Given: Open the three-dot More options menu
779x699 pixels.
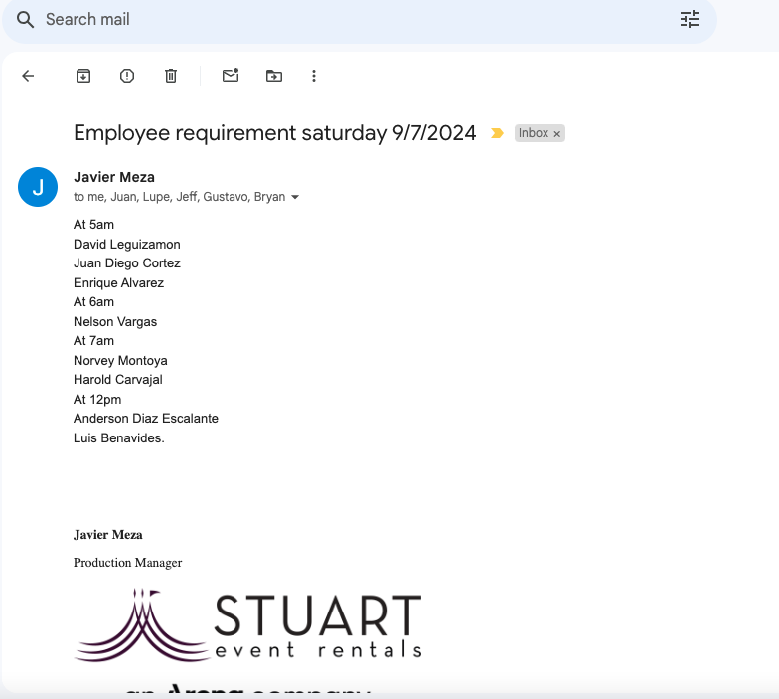Looking at the screenshot, I should [x=314, y=76].
